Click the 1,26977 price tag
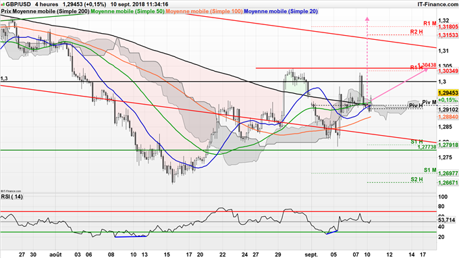This screenshot has width=459, height=258. (448, 174)
